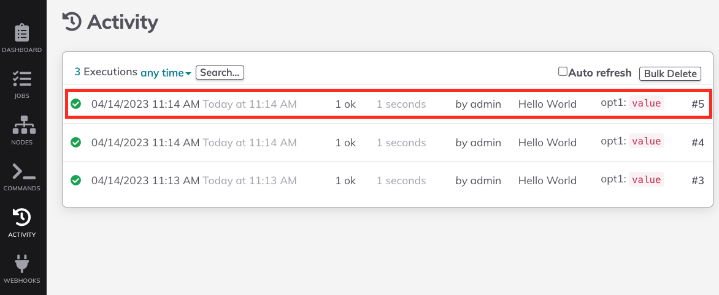
Task: Expand the 'any time' filter dropdown
Action: tap(166, 73)
